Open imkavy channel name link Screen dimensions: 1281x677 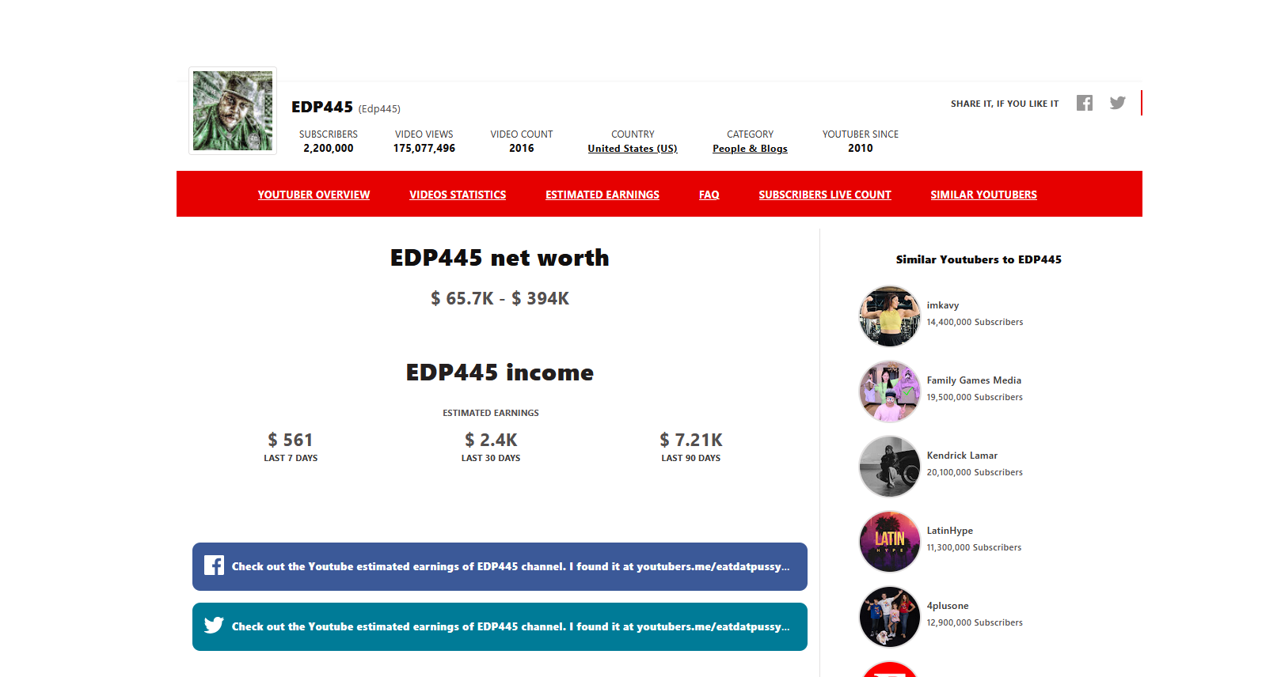(x=942, y=305)
